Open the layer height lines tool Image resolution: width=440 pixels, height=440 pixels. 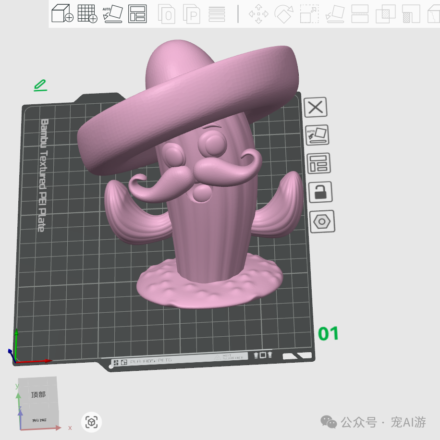217,14
